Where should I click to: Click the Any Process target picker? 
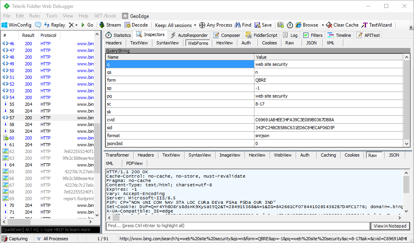[216, 25]
